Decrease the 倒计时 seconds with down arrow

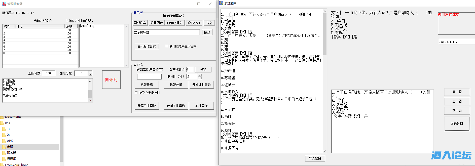pyautogui.click(x=200, y=78)
